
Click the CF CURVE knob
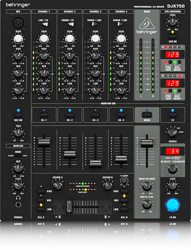124,180
